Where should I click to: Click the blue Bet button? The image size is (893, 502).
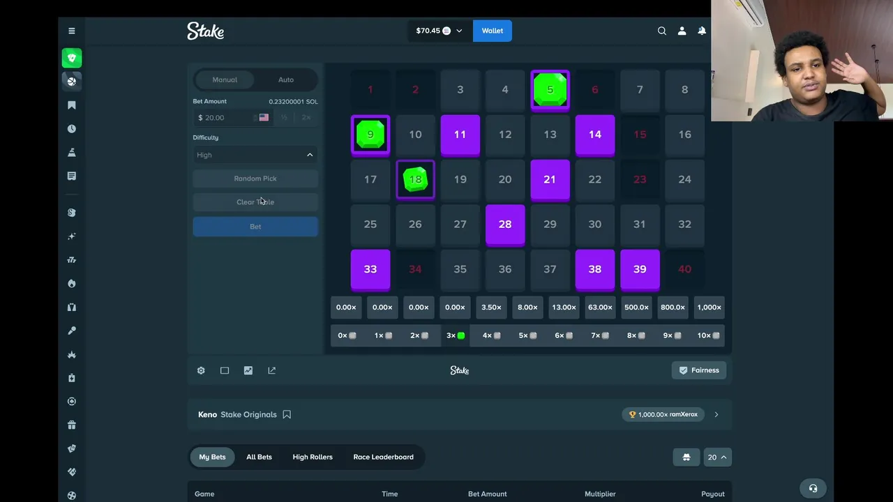point(255,227)
